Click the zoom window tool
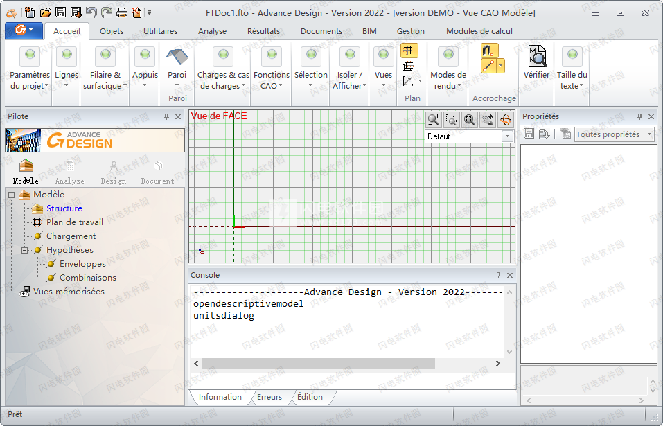 [x=452, y=120]
